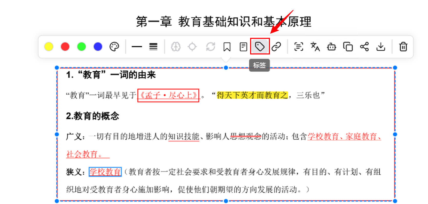Open the custom color palette
This screenshot has height=204, width=428.
click(x=114, y=47)
